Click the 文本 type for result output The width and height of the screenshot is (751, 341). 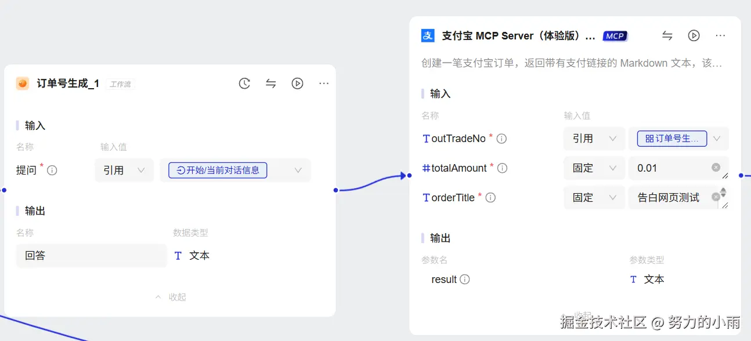click(x=653, y=280)
